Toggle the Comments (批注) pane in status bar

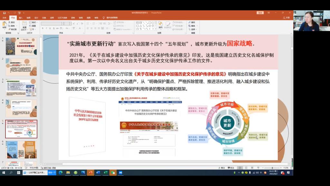(x=230, y=168)
